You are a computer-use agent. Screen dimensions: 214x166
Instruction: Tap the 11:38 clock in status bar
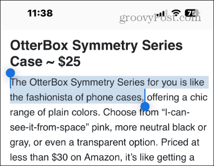(40, 13)
